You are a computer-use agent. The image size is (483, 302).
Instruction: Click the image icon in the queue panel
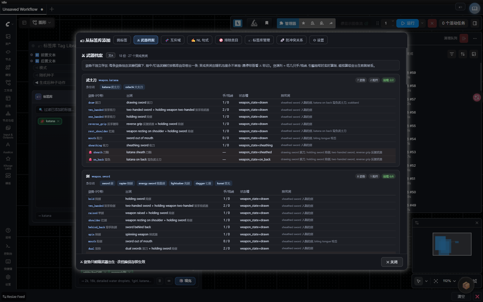click(x=474, y=54)
